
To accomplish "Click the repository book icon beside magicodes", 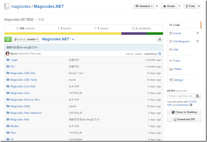I will (6, 6).
